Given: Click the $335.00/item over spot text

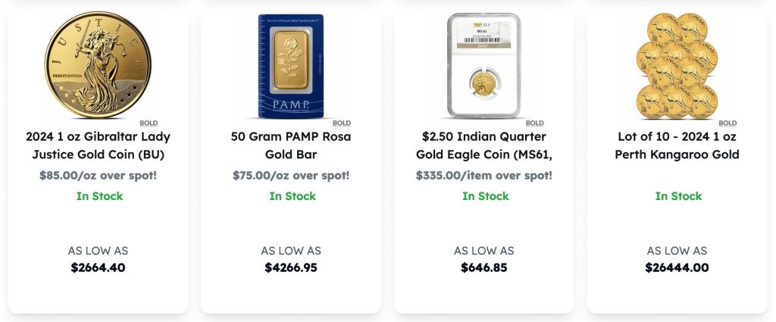Looking at the screenshot, I should click(x=484, y=176).
